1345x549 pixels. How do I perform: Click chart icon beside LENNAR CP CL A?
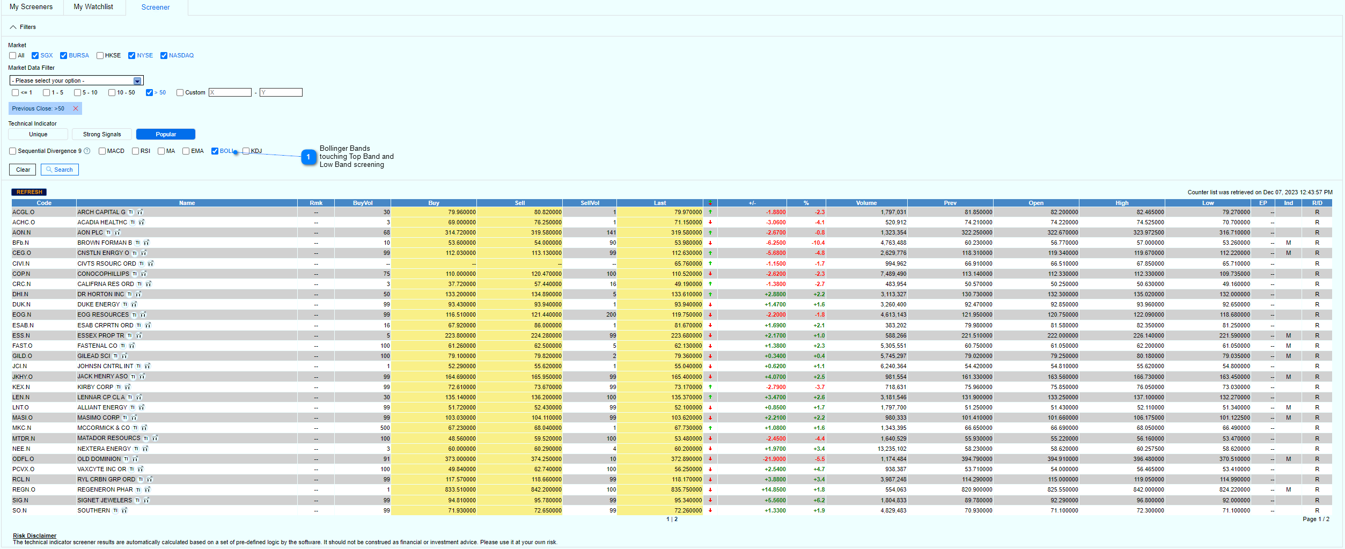coord(139,397)
